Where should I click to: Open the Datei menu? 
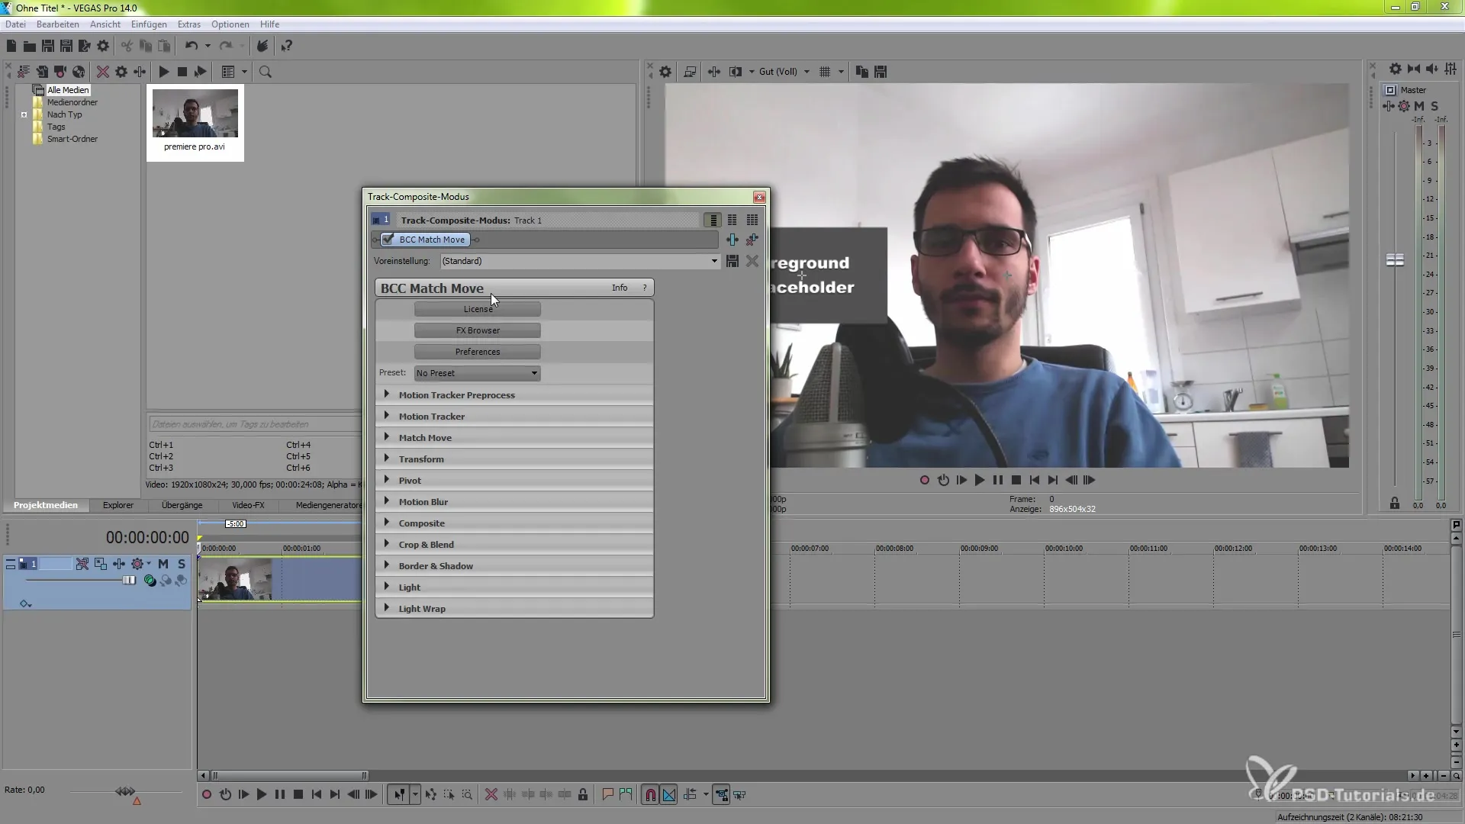click(15, 24)
